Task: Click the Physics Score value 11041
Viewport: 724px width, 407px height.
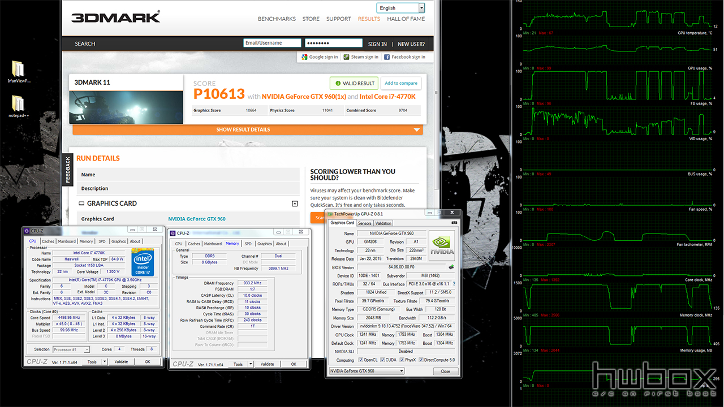Action: pos(327,110)
